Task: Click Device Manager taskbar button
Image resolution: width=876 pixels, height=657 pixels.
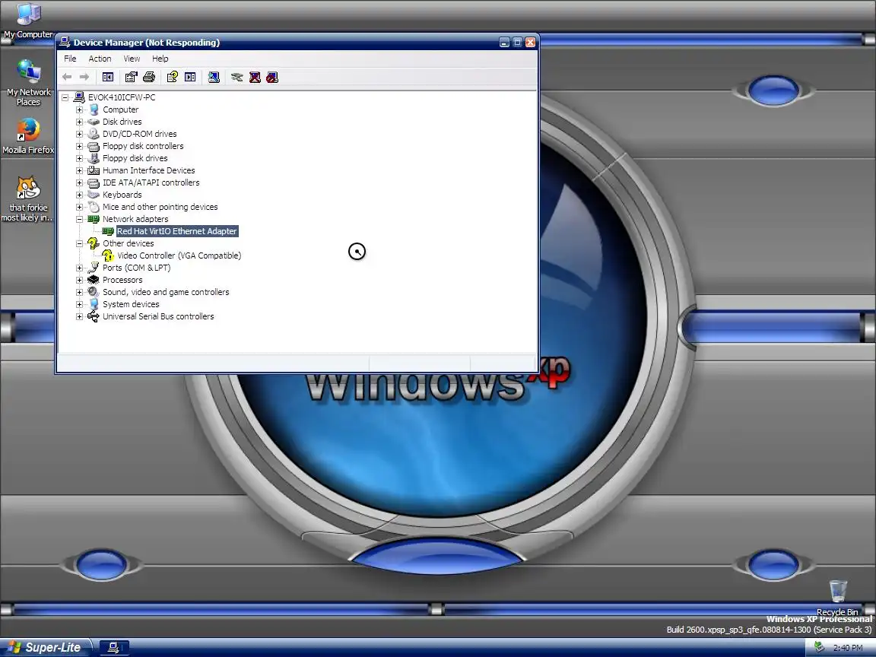Action: click(x=114, y=648)
